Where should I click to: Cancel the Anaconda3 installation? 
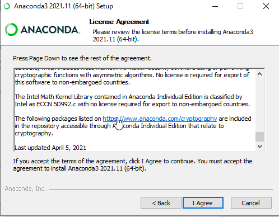pyautogui.click(x=251, y=203)
